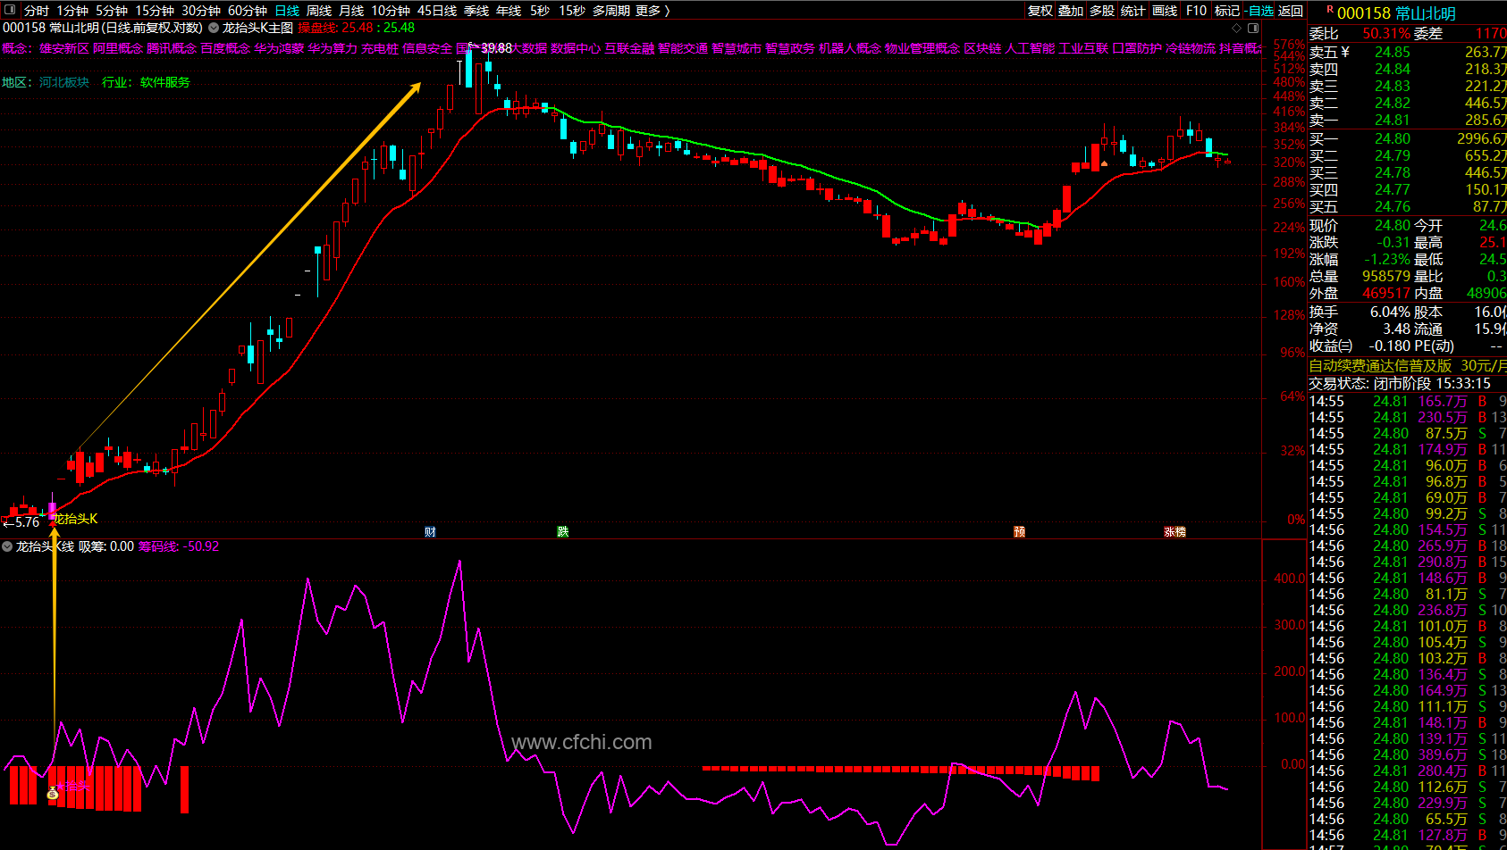Select the 周线 weekly period tab
The image size is (1507, 850).
click(x=319, y=11)
